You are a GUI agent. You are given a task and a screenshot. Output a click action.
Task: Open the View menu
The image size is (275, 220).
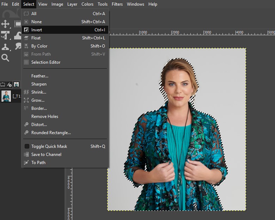tap(43, 4)
